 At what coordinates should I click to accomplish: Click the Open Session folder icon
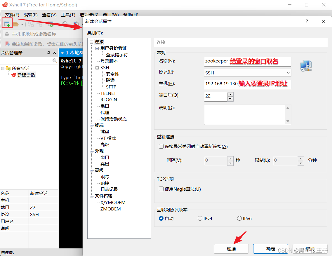(16, 24)
